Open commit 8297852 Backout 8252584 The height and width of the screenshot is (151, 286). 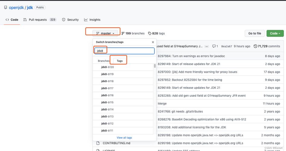tap(190, 80)
